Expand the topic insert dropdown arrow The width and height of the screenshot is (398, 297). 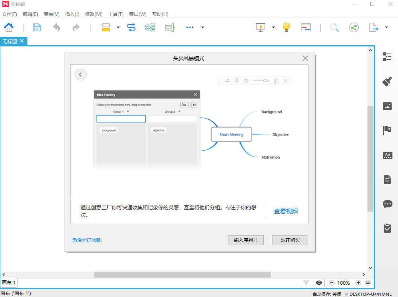coord(118,27)
